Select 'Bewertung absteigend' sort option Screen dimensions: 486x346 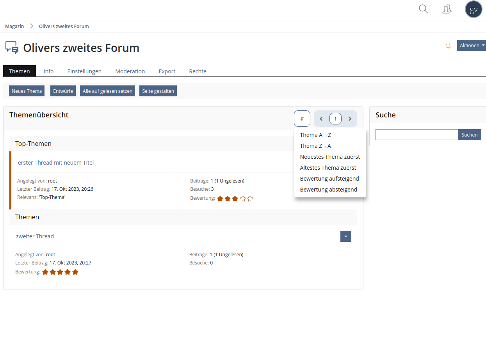pos(328,190)
